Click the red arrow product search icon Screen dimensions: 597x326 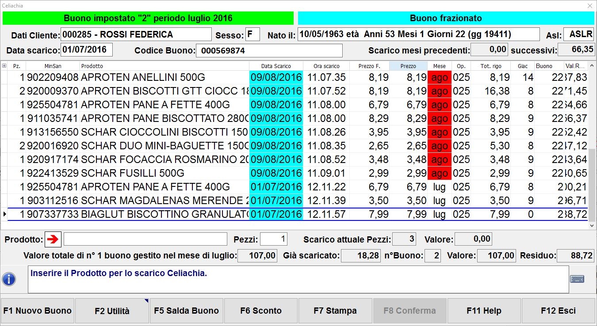[x=53, y=239]
